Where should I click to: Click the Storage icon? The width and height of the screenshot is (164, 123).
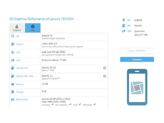click(13, 92)
